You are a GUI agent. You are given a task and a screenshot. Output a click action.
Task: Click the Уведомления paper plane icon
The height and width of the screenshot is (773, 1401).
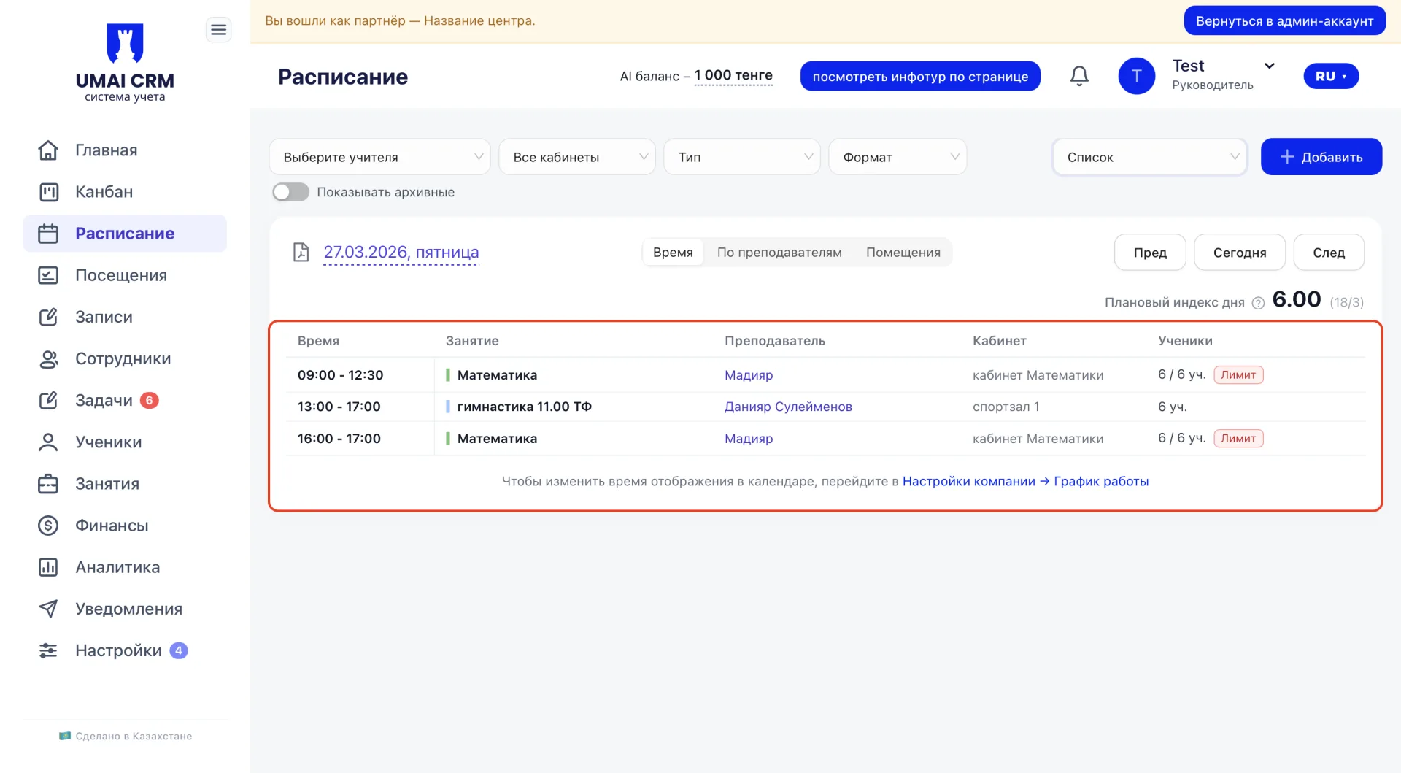click(48, 609)
